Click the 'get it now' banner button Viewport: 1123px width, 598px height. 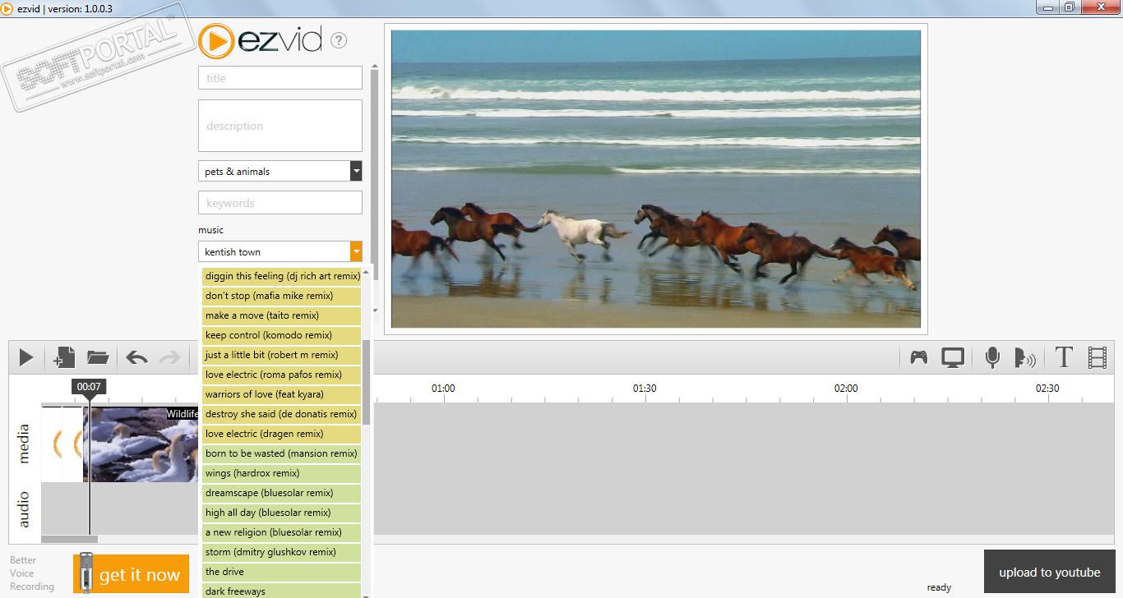(x=132, y=574)
